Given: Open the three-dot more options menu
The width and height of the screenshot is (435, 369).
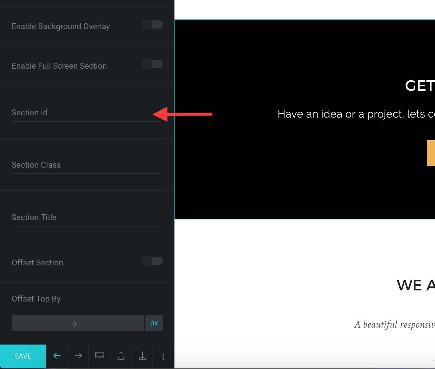Looking at the screenshot, I should click(x=163, y=356).
